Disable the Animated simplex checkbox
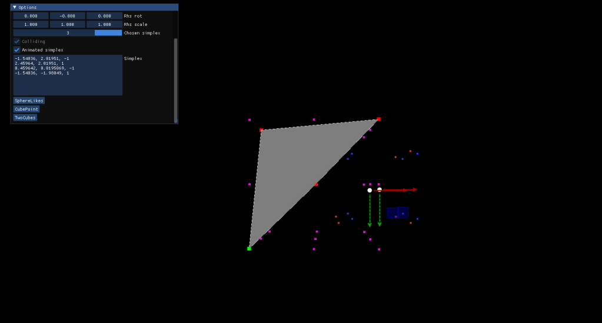 click(x=17, y=50)
